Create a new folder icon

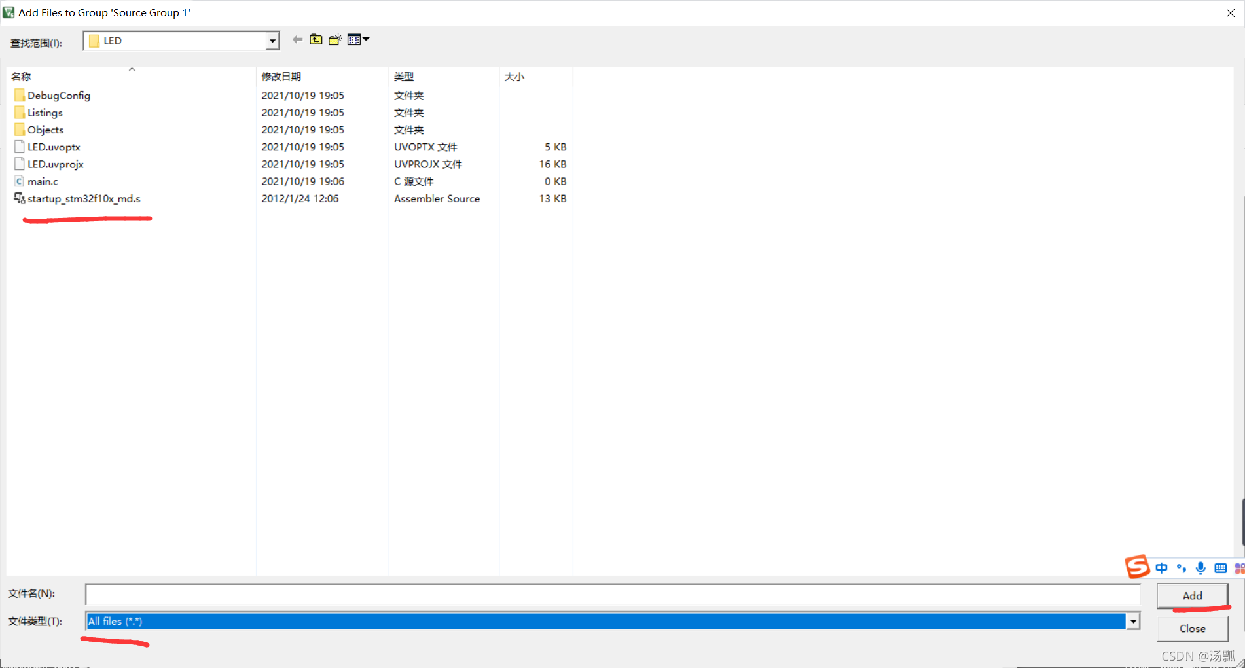(335, 40)
